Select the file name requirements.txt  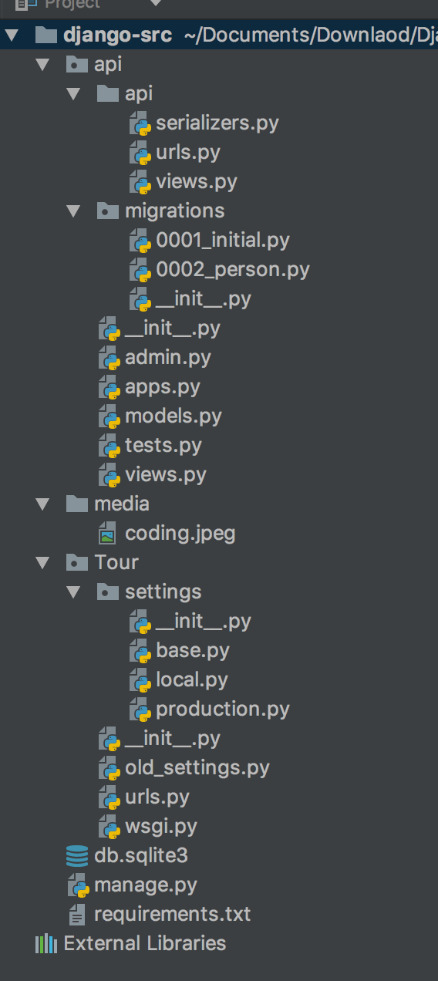173,915
